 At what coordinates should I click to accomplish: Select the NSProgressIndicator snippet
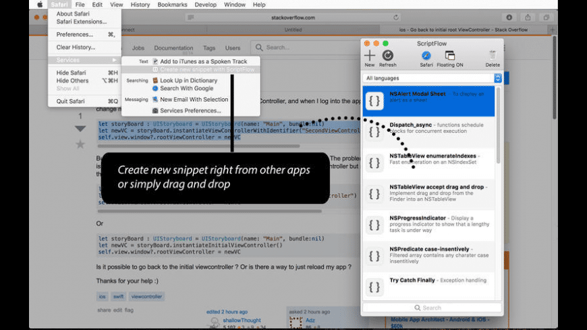click(428, 225)
